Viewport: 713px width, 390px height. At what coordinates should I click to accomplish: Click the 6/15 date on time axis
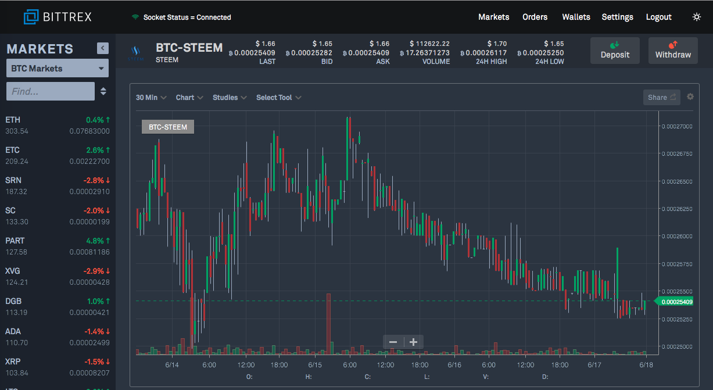[x=315, y=365]
